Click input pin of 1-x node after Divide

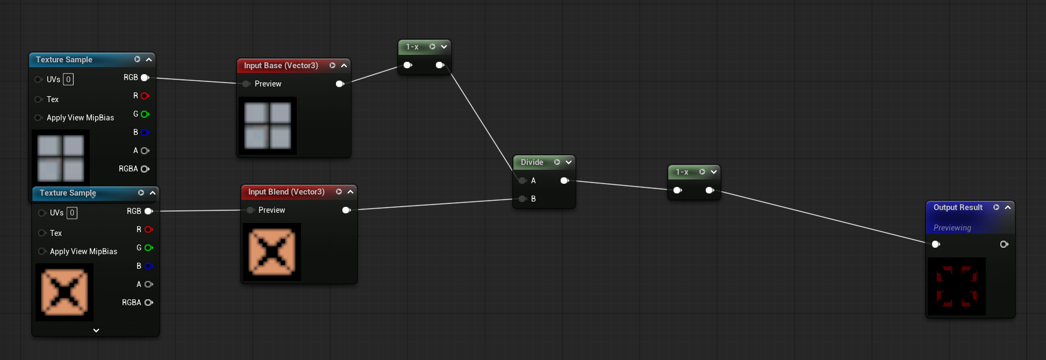[678, 190]
